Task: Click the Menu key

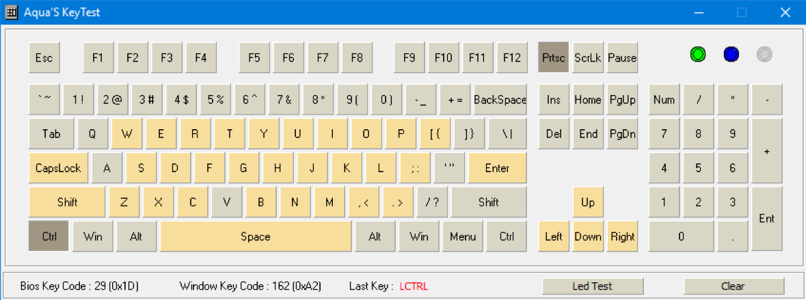Action: 463,236
